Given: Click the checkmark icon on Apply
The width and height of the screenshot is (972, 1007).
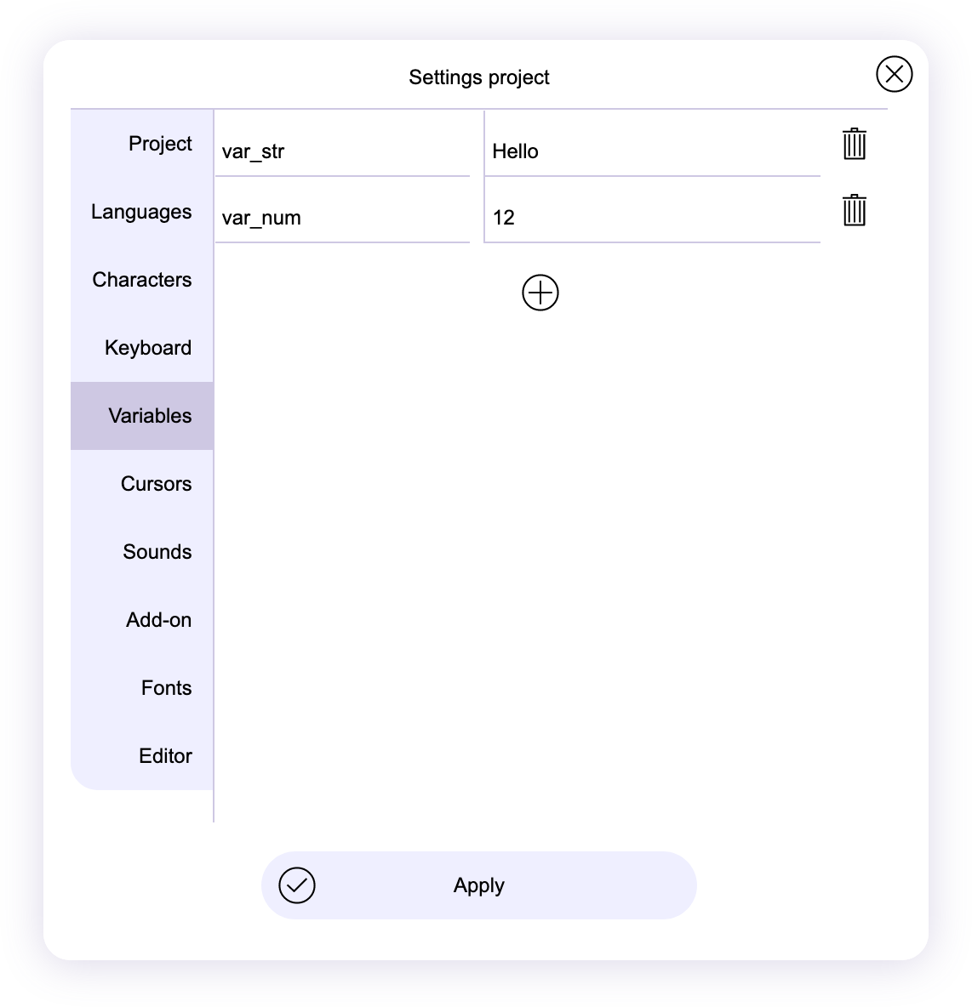Looking at the screenshot, I should point(297,885).
